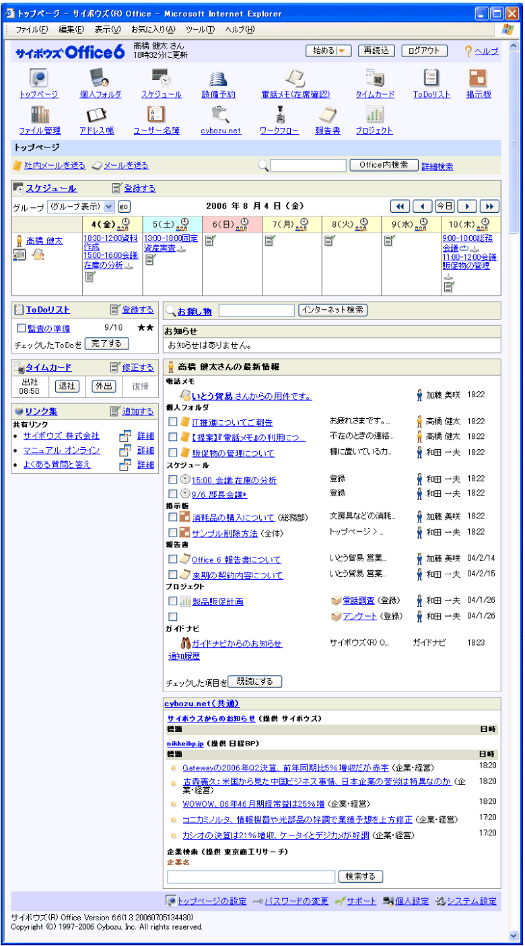Click the page vertical scrollbar down arrow
Screen dimensions: 525x946
[515, 936]
